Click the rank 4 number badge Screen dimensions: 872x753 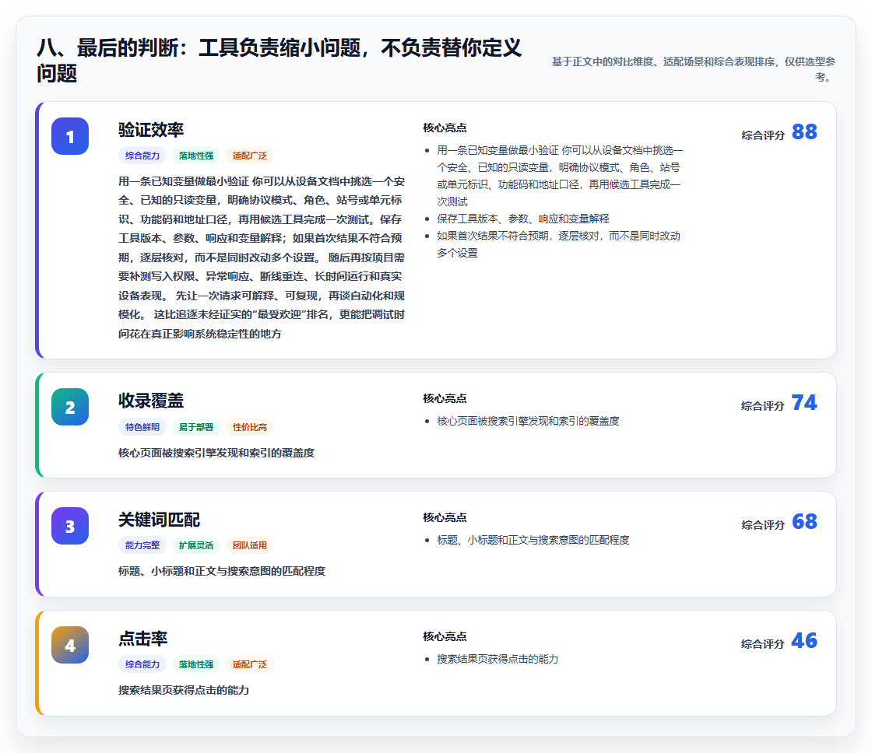click(70, 645)
